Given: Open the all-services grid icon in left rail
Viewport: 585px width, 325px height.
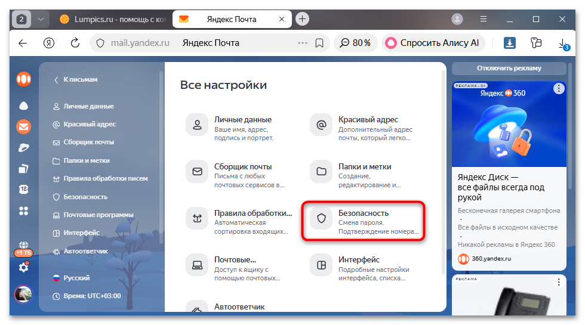Looking at the screenshot, I should click(x=23, y=211).
